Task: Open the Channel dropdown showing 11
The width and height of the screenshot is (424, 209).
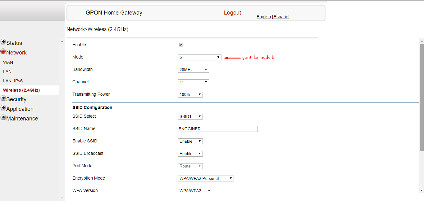Action: point(194,82)
